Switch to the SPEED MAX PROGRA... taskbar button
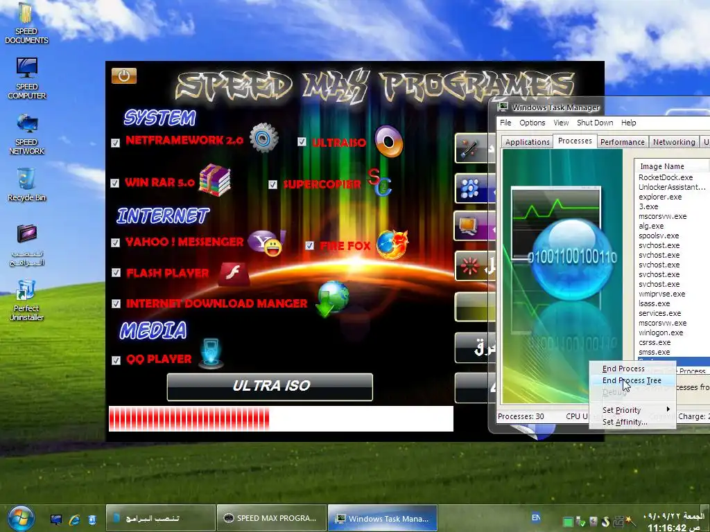 click(x=272, y=518)
